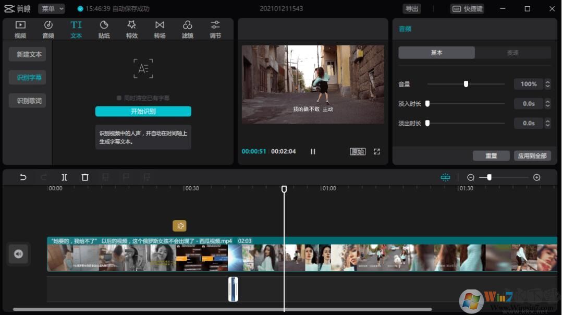Screen dimensions: 562x315
Task: Open the 原始 playback quality dropdown
Action: [x=358, y=151]
